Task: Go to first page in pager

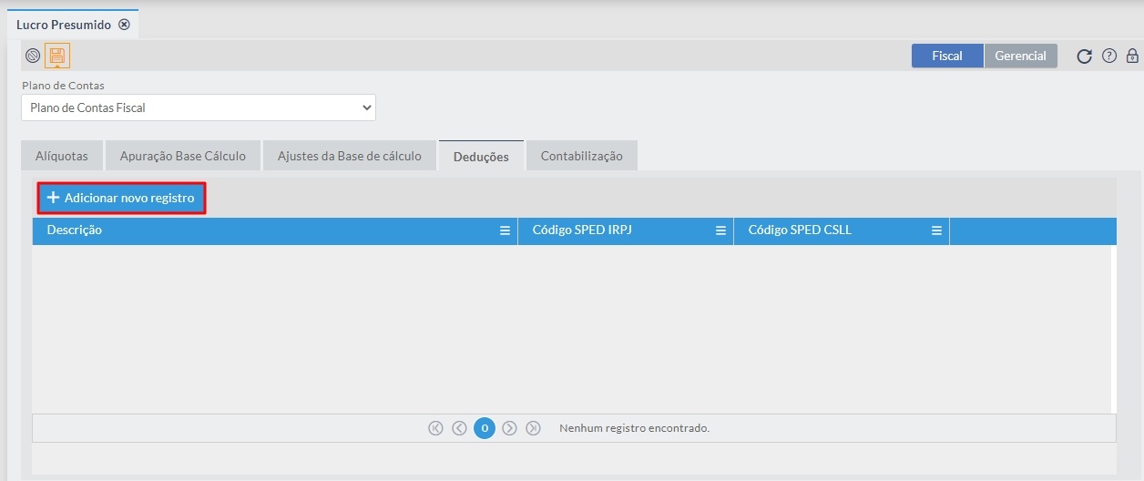Action: (x=435, y=428)
